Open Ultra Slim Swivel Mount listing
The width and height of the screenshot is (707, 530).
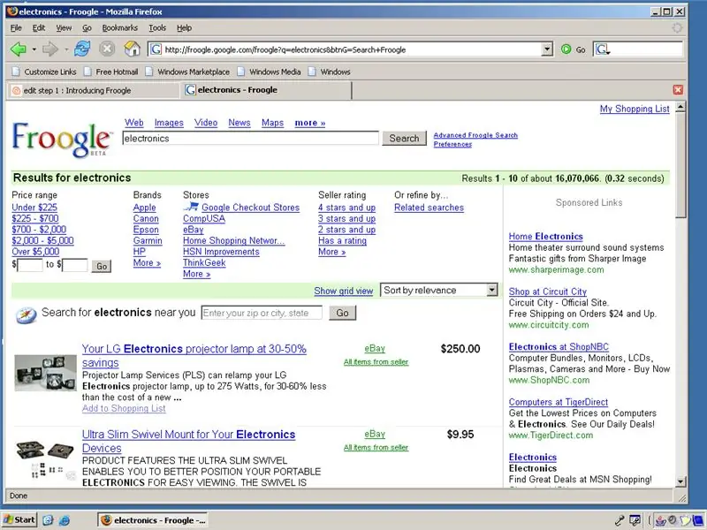pos(188,441)
